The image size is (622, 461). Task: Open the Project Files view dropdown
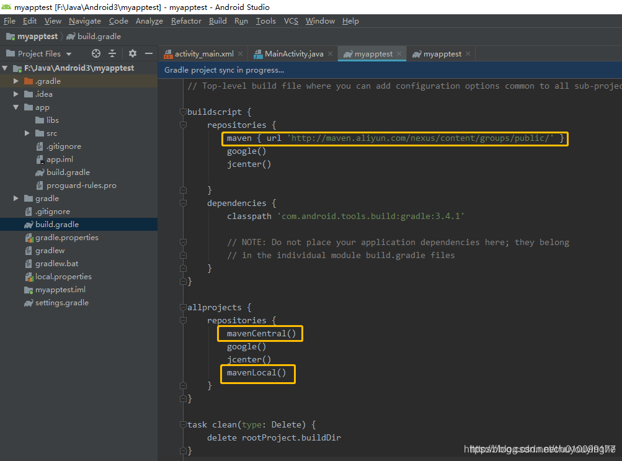69,54
